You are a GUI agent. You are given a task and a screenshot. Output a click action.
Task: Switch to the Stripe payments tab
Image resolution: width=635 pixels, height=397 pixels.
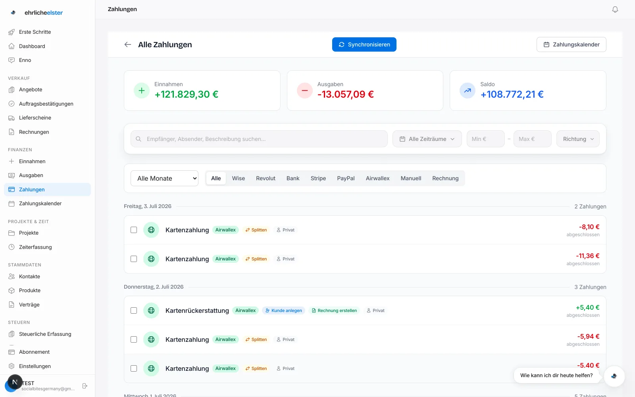tap(318, 178)
